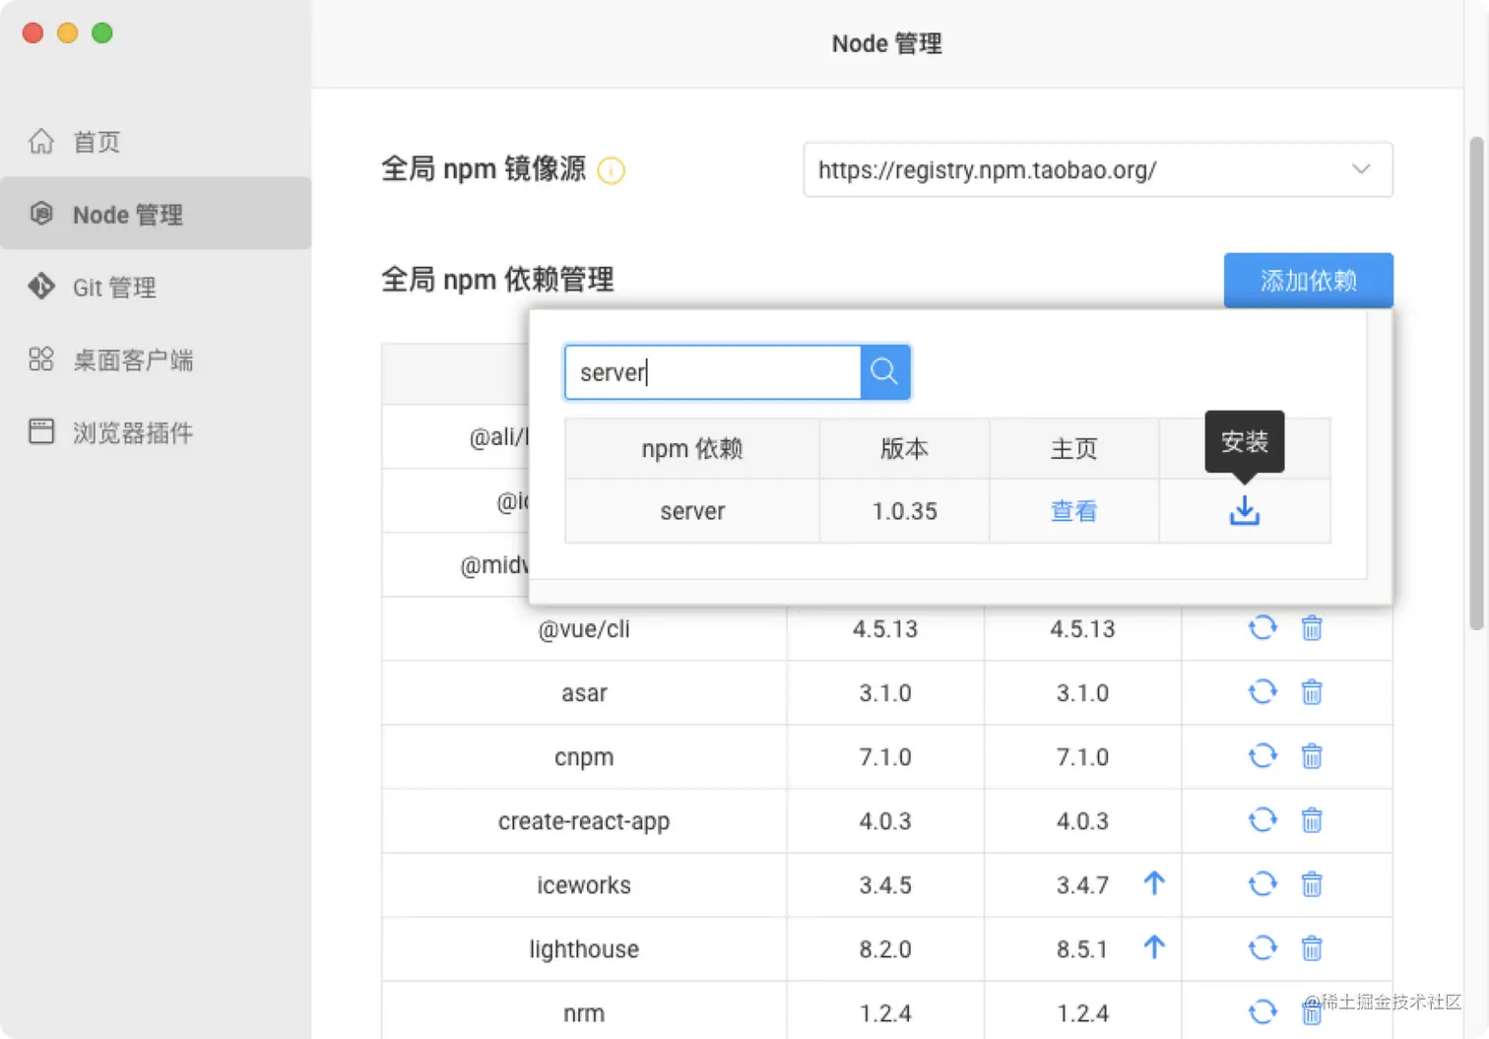Click the refresh icon in lighthouse row
Screen dimensions: 1489x1039
point(1262,947)
